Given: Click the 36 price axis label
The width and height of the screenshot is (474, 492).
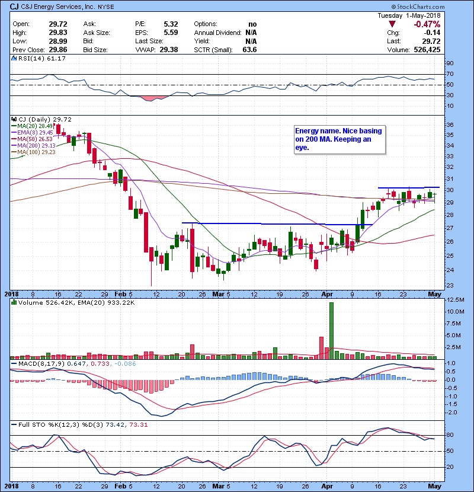Looking at the screenshot, I should point(450,125).
